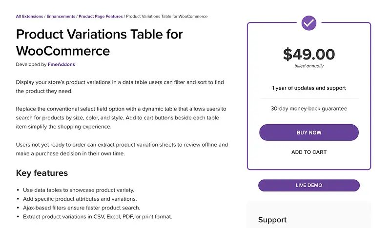Click the "billed annually" note
The width and height of the screenshot is (390, 228).
point(308,66)
